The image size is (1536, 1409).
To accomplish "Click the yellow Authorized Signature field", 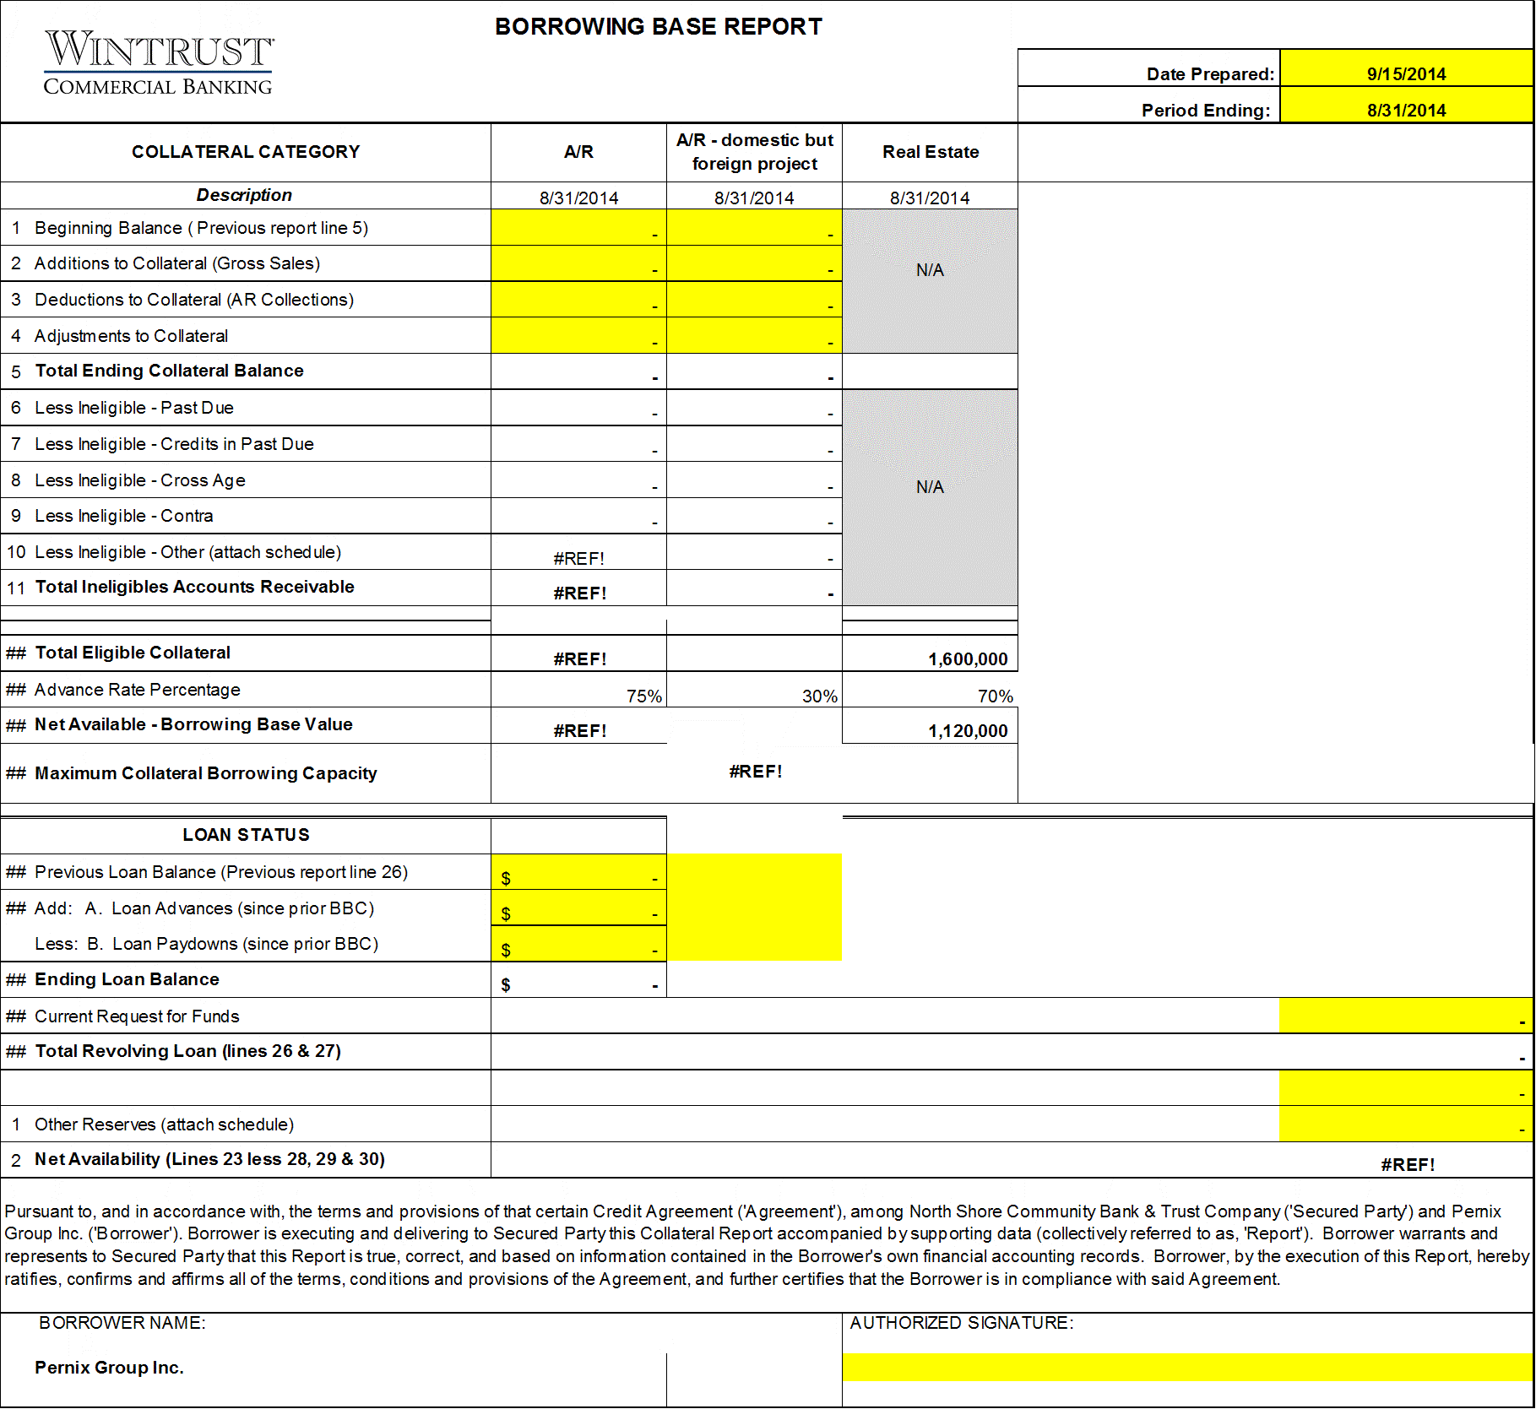I will [x=1187, y=1368].
